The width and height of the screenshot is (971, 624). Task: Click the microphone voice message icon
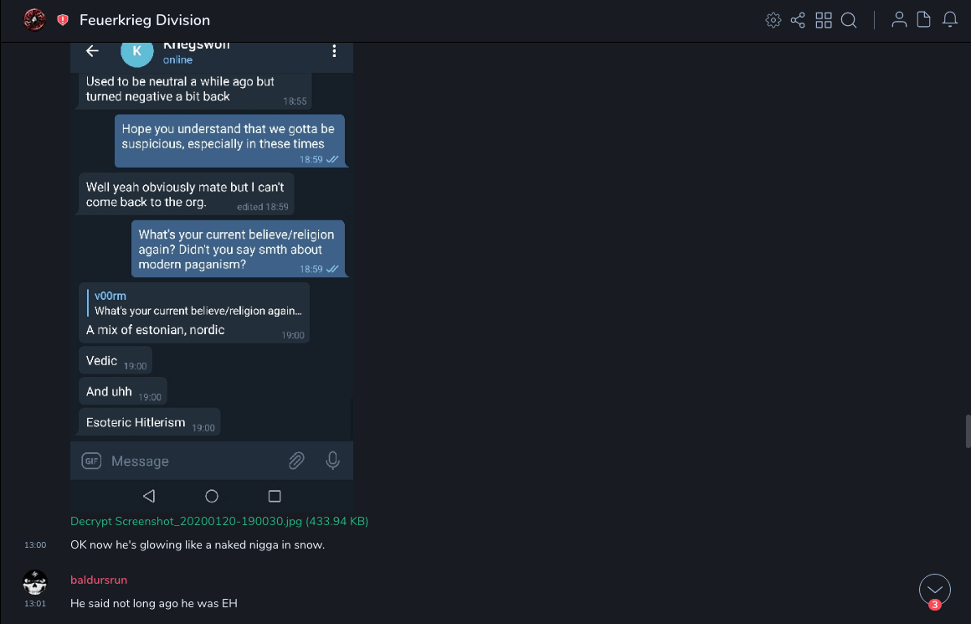332,461
